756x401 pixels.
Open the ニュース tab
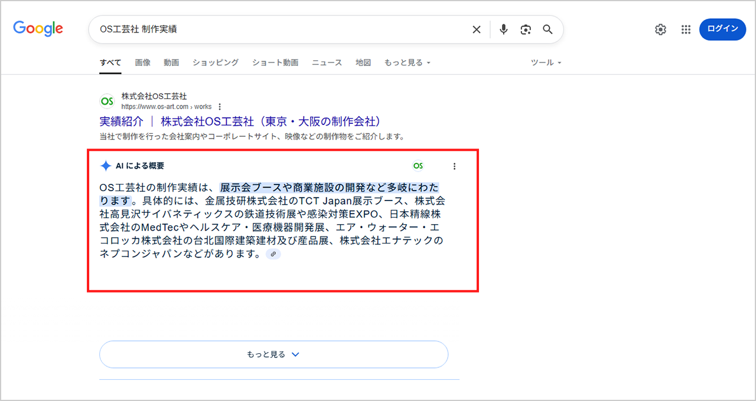[327, 63]
